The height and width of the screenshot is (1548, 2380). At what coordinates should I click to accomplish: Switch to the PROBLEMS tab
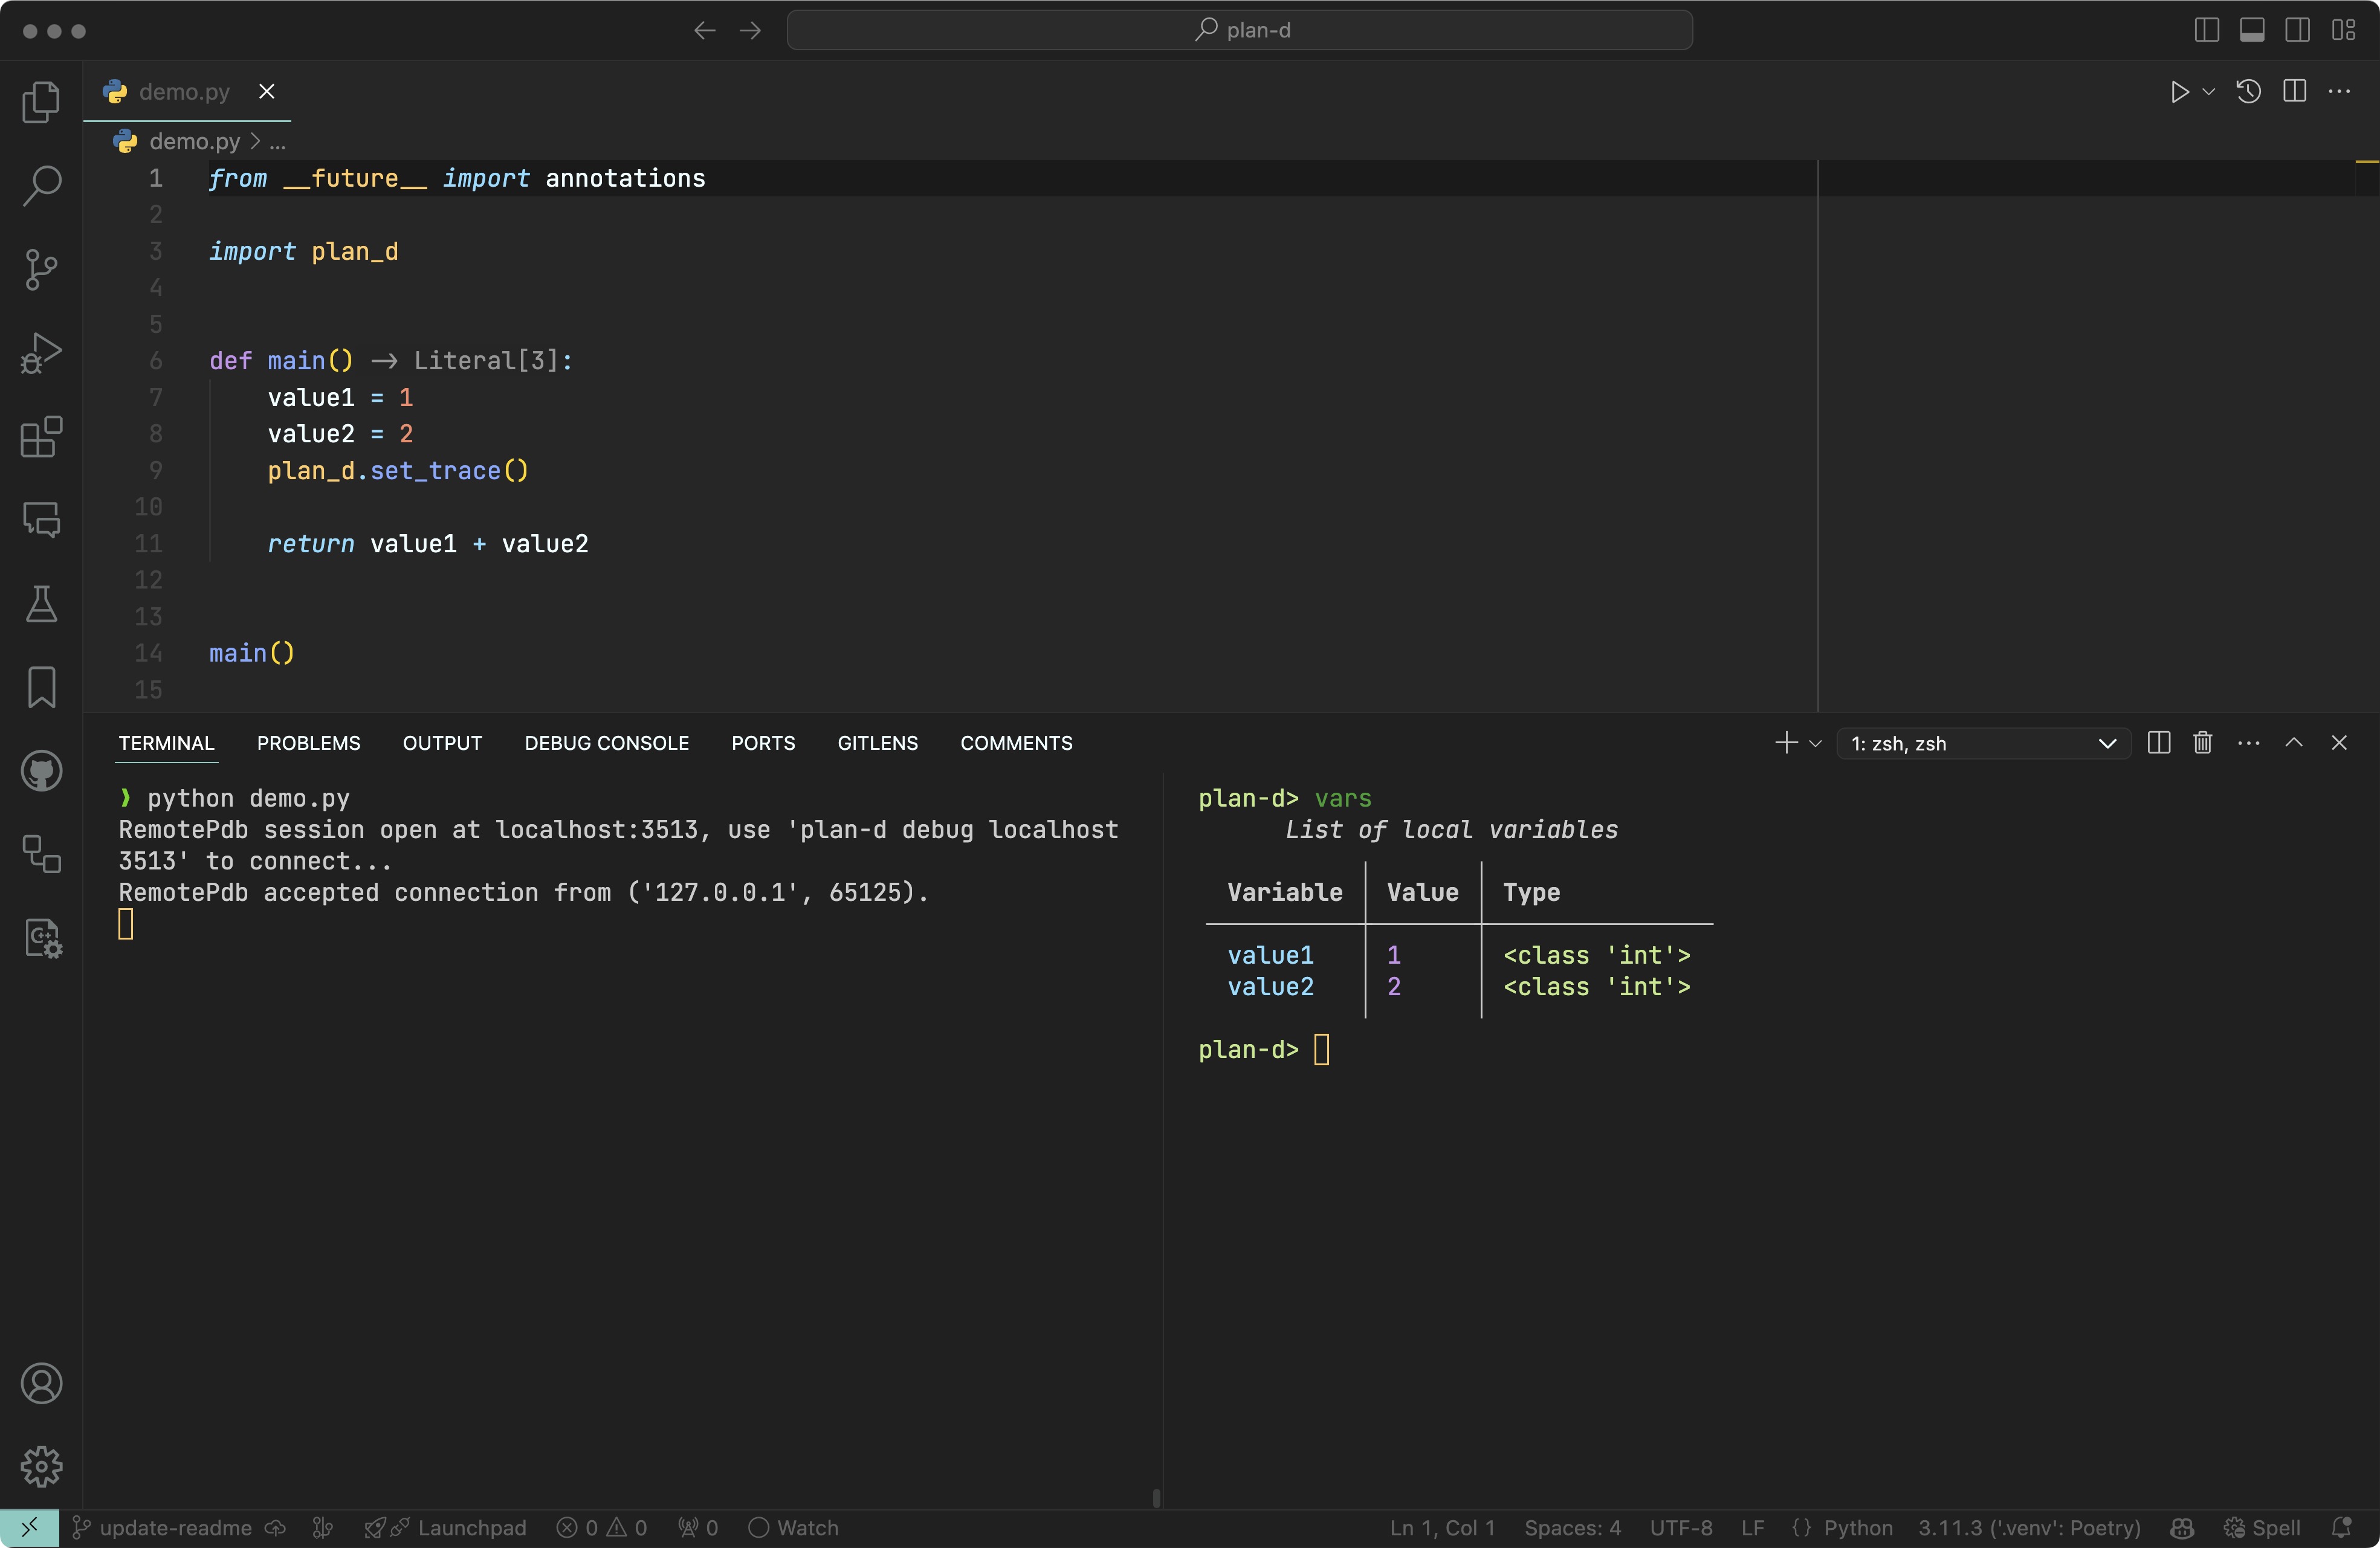[308, 743]
